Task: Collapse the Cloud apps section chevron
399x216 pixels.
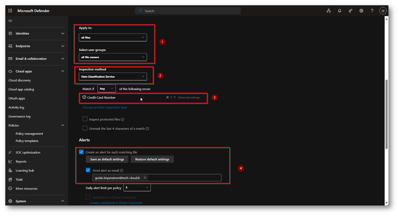Action: click(63, 71)
